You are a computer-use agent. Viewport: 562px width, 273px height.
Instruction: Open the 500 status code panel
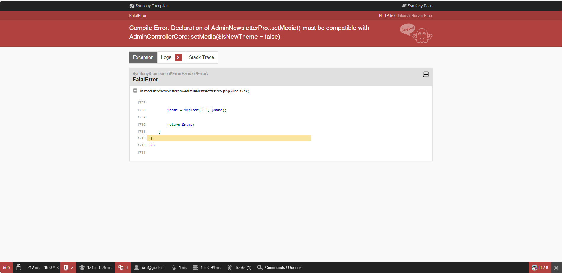[7, 267]
